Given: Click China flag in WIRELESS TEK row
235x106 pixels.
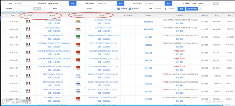Looking at the screenshot, I should 78,44.
